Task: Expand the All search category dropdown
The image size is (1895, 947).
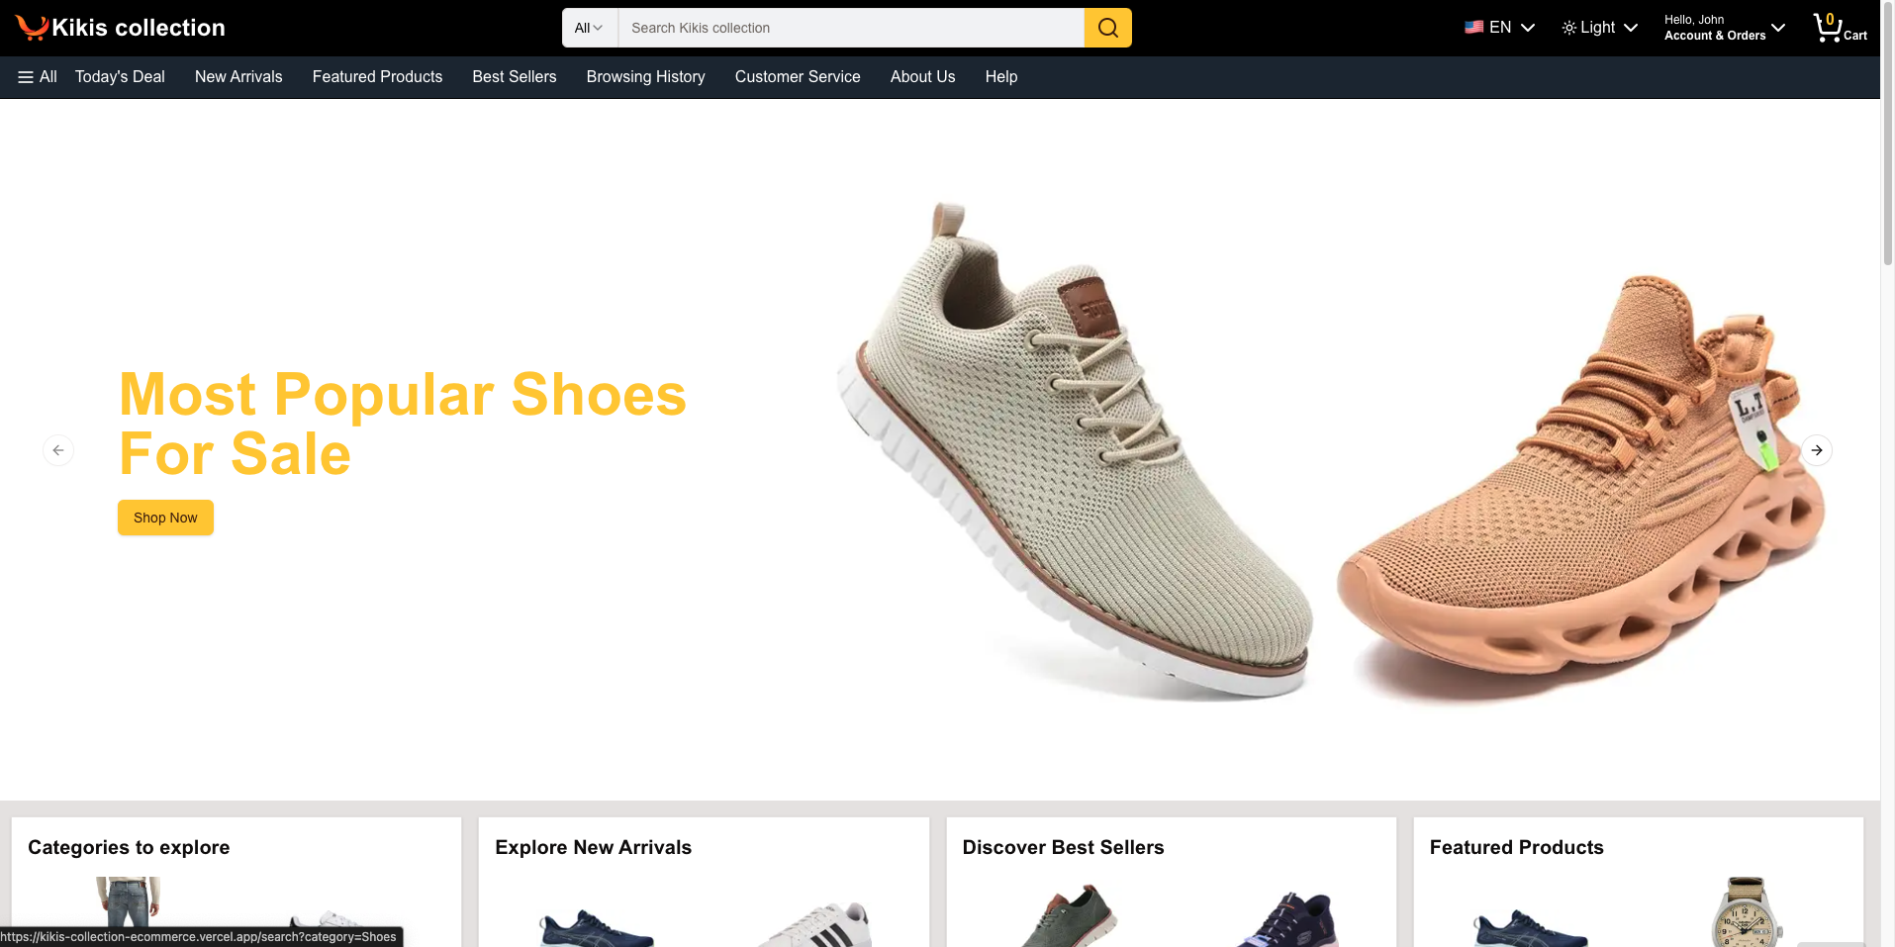Action: click(589, 28)
